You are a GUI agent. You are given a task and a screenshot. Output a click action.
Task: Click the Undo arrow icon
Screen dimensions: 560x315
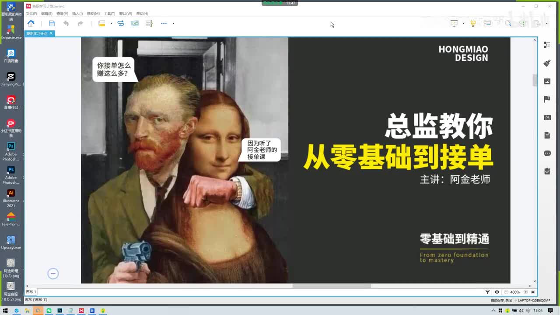coord(66,23)
